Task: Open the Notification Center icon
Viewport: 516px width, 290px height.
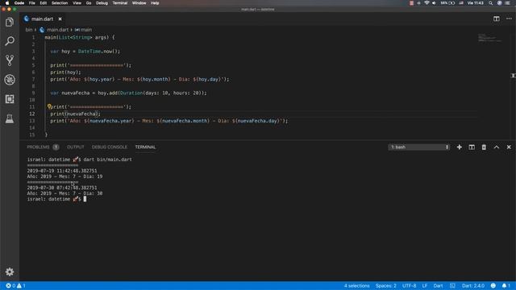Action: pyautogui.click(x=507, y=3)
